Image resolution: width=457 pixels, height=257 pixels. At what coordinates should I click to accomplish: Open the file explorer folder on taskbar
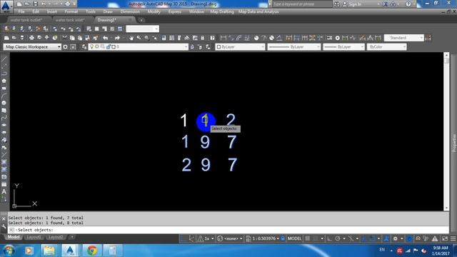(49, 251)
